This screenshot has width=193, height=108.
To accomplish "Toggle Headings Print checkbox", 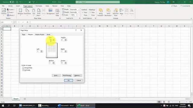I will pyautogui.click(x=90, y=15).
